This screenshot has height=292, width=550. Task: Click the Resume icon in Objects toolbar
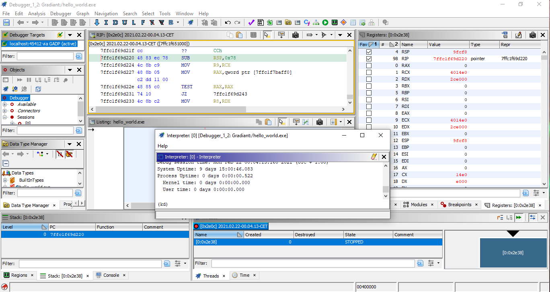click(19, 80)
